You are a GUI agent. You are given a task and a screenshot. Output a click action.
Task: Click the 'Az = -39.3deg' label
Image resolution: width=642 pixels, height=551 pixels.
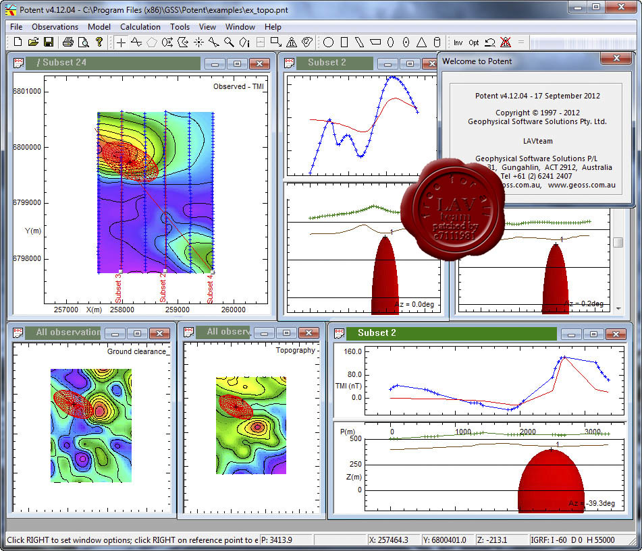point(591,503)
